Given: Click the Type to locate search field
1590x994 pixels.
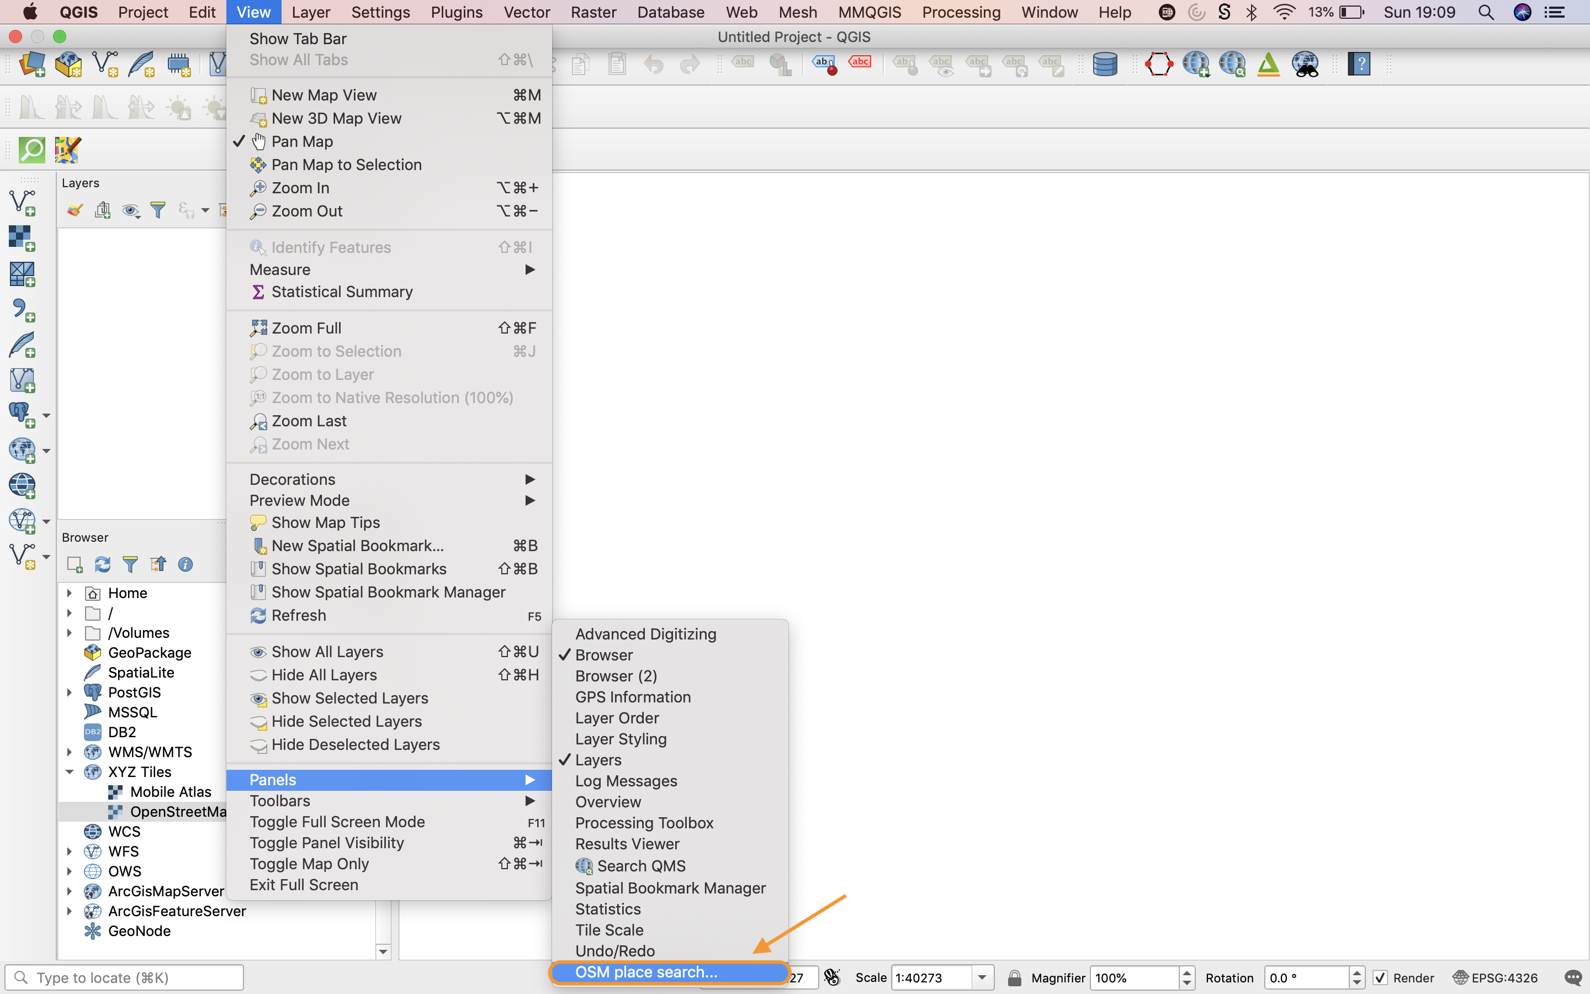Looking at the screenshot, I should [125, 977].
